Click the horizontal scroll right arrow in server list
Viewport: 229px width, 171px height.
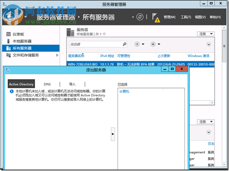point(212,103)
